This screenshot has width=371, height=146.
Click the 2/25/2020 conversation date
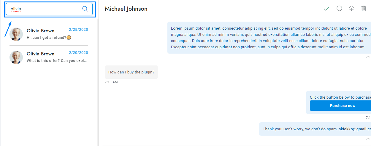click(78, 30)
